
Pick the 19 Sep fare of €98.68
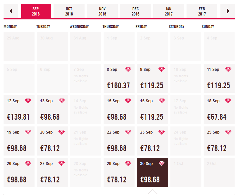pyautogui.click(x=18, y=148)
